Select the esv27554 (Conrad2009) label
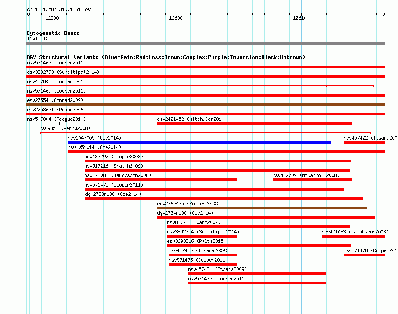Screen dimensions: 398x314 (55, 100)
